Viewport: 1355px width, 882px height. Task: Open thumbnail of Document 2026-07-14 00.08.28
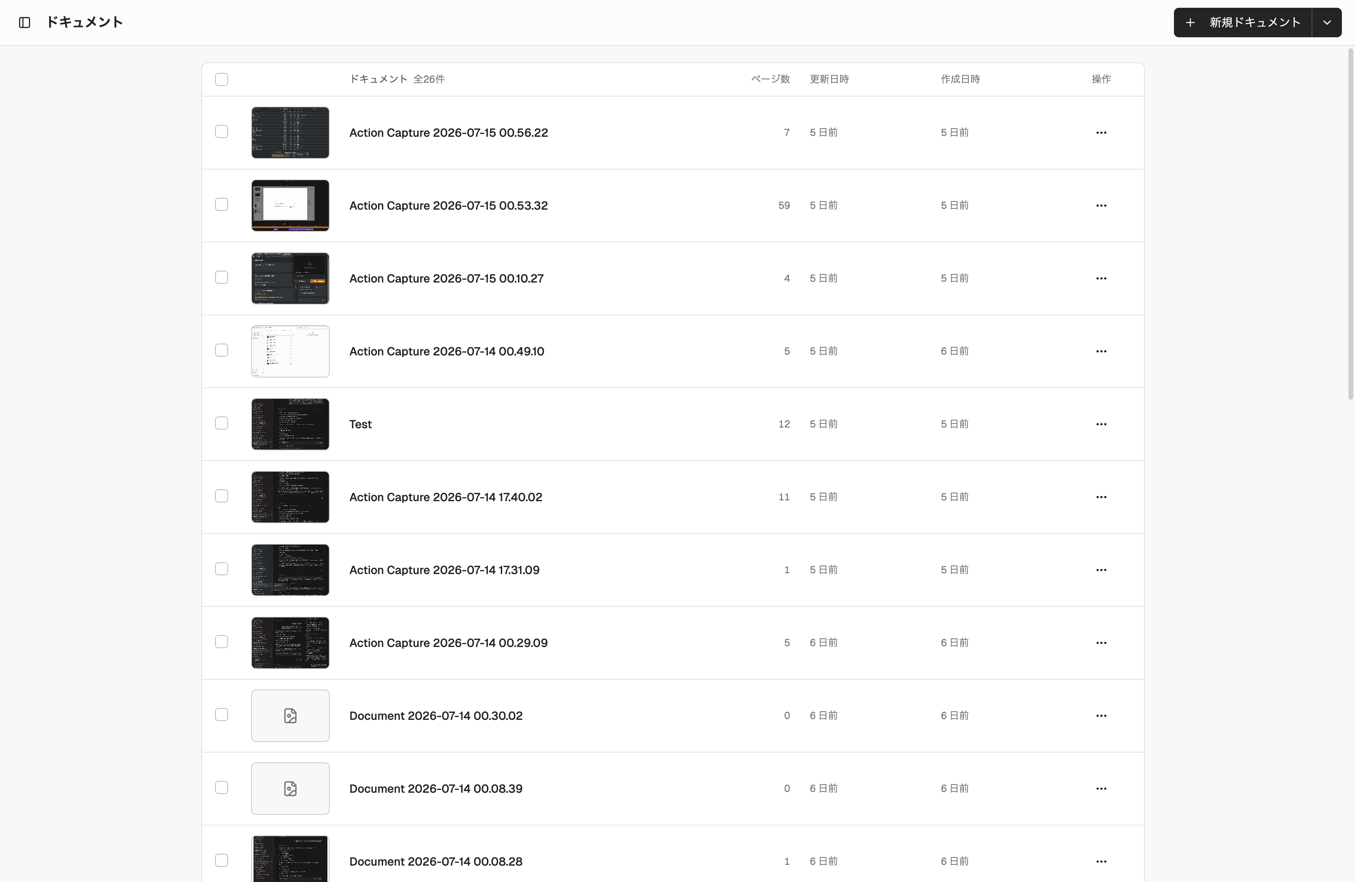coord(290,859)
